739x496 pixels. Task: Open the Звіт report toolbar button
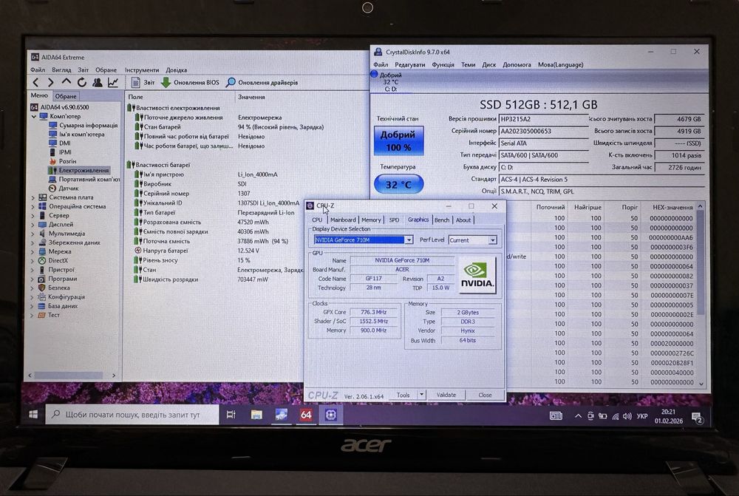(143, 83)
